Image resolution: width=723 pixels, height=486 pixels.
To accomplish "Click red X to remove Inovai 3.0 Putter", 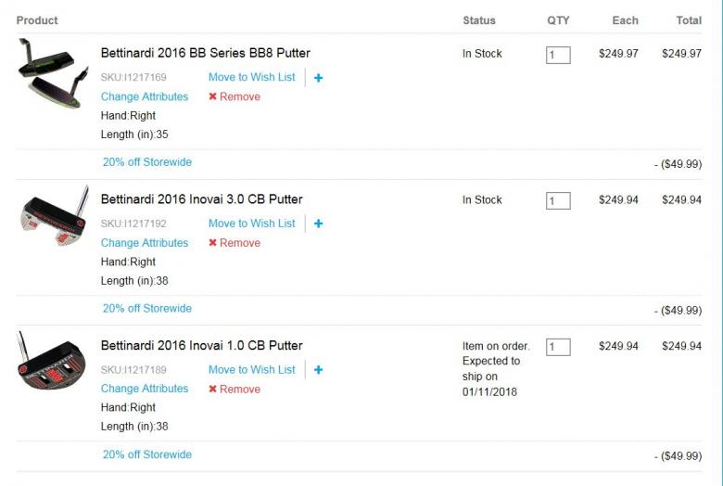I will 213,243.
